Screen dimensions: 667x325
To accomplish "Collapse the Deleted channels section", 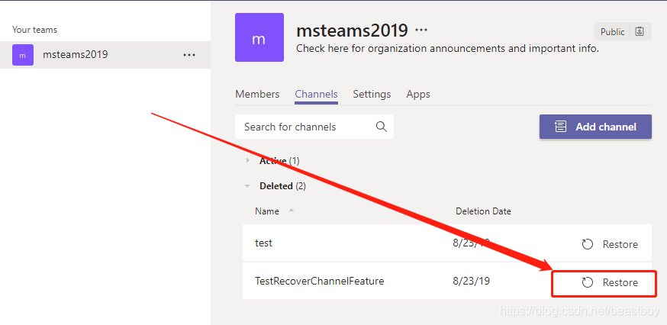I will pyautogui.click(x=247, y=186).
